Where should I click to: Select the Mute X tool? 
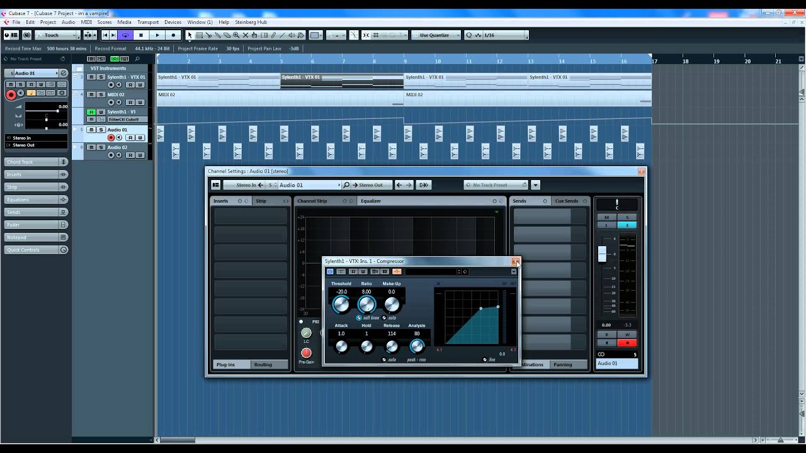246,35
